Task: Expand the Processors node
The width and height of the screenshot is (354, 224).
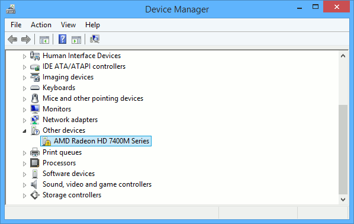Action: [24, 164]
